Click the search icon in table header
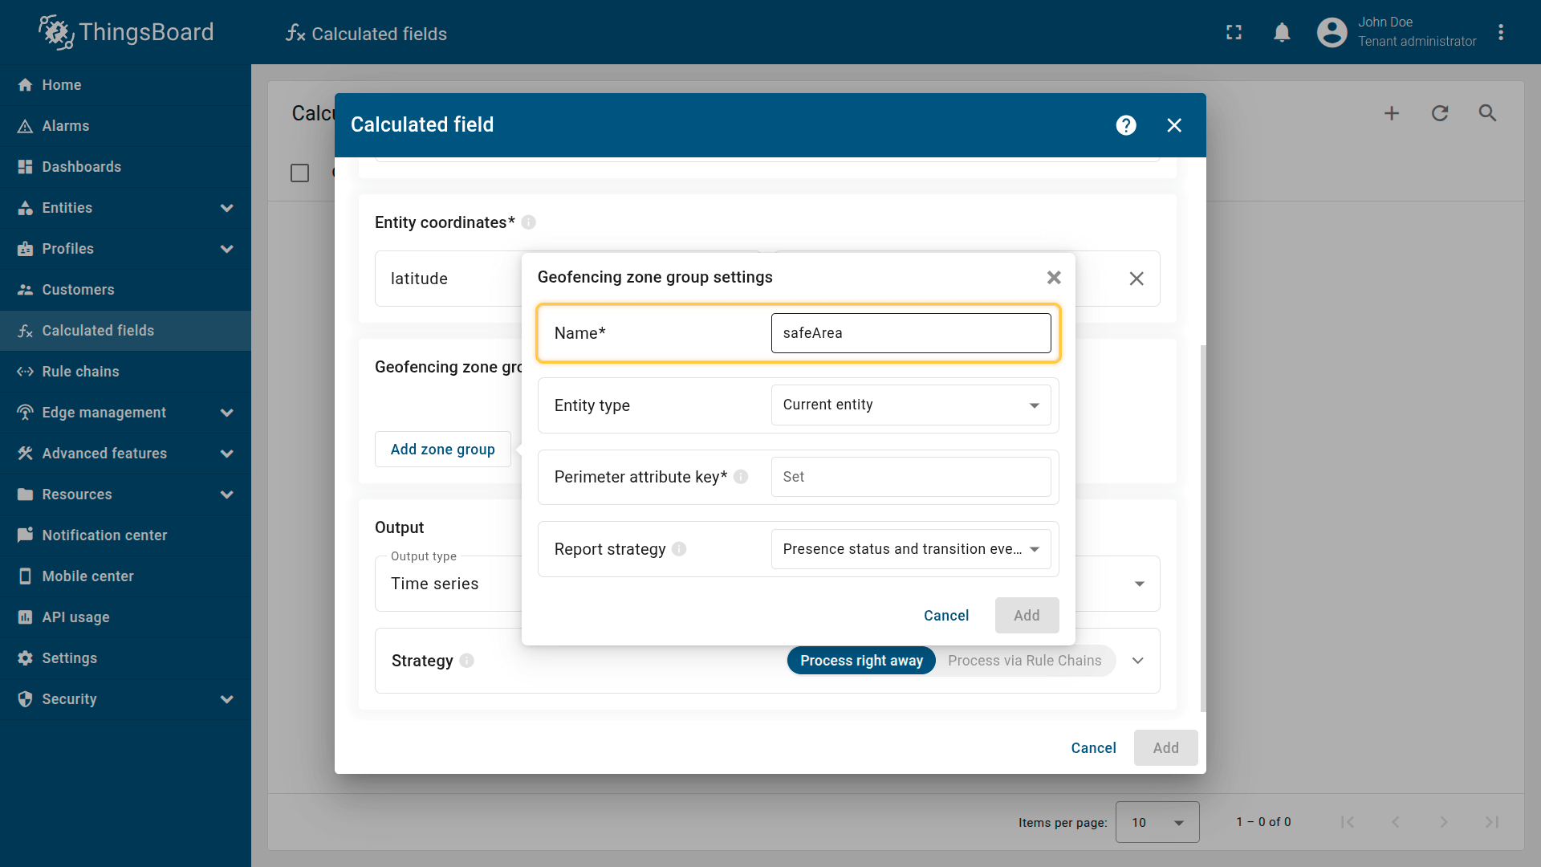 [x=1487, y=113]
